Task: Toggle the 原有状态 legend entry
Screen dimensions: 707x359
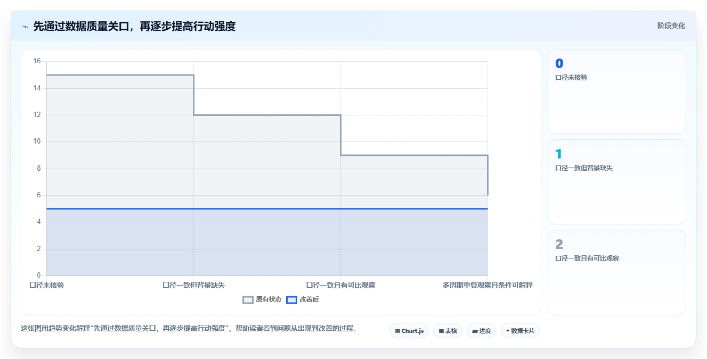Action: click(x=262, y=299)
